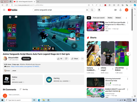Click the Windows taskbar search box
Screen dimensions: 137x102
[18, 100]
